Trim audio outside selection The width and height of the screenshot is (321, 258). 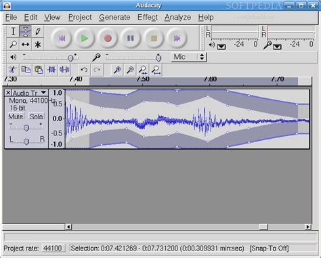pos(51,70)
